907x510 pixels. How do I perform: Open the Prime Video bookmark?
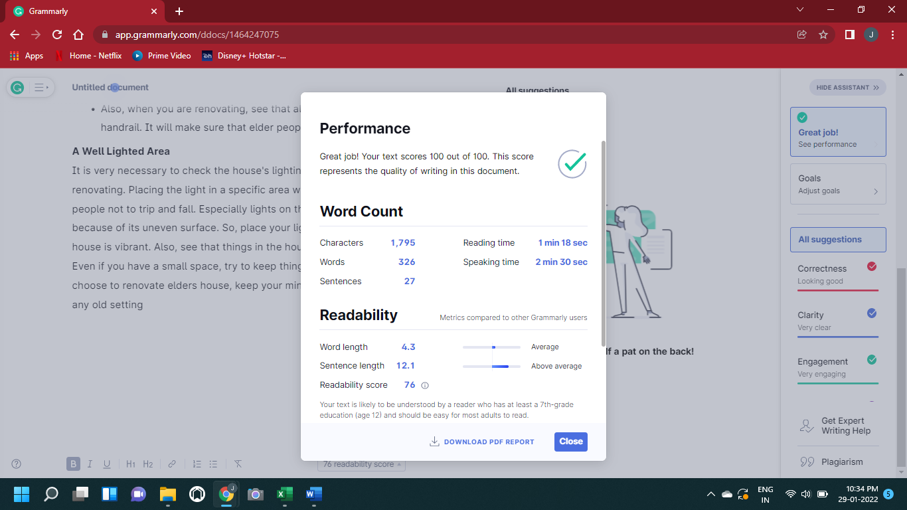pos(162,56)
